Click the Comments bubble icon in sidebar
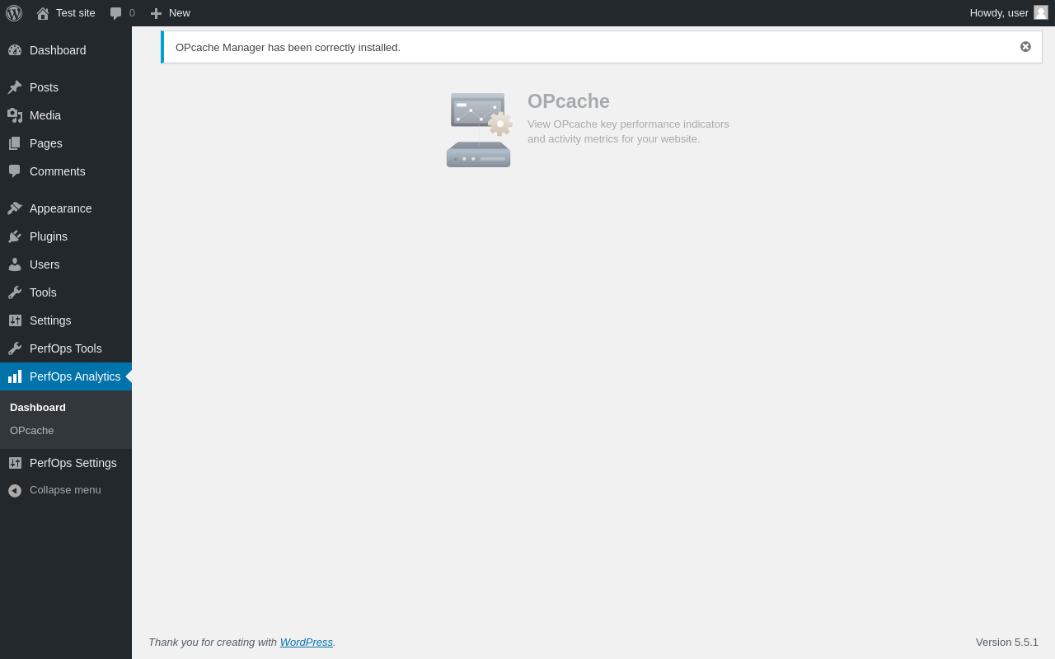The image size is (1055, 659). (15, 171)
